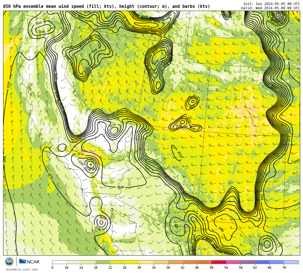The image size is (303, 273).
Task: Pick the dark orange 46–50 kts colorbar segment
Action: pyautogui.click(x=204, y=262)
